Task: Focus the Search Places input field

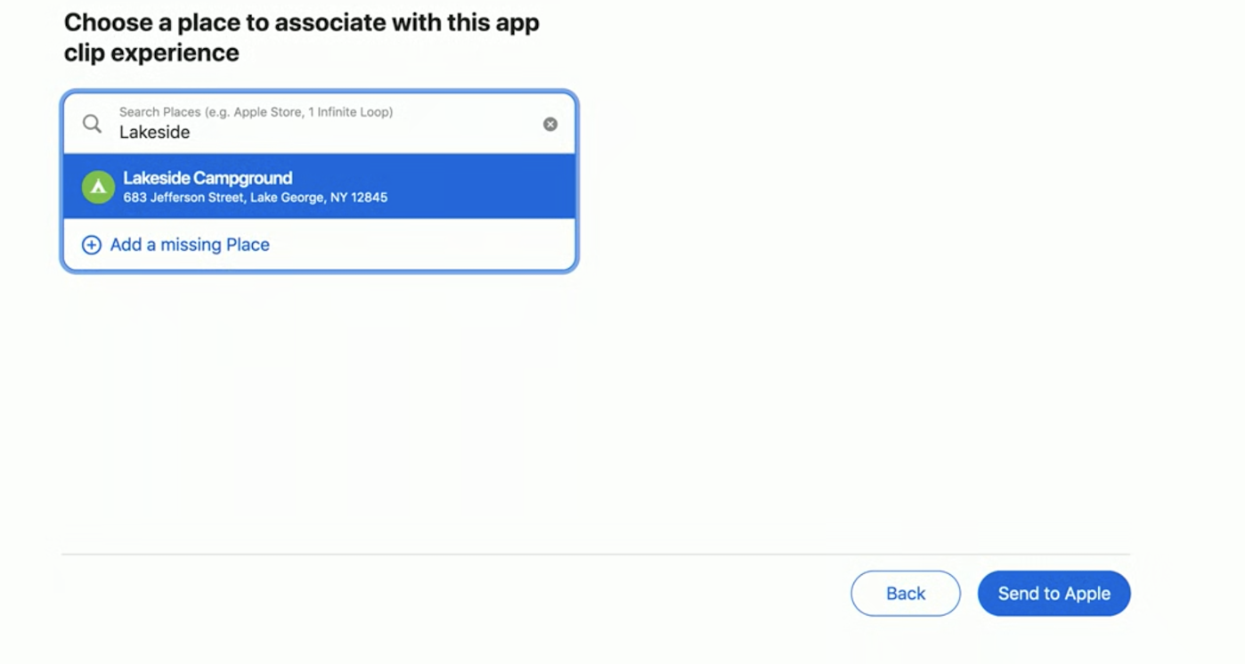Action: pos(320,124)
